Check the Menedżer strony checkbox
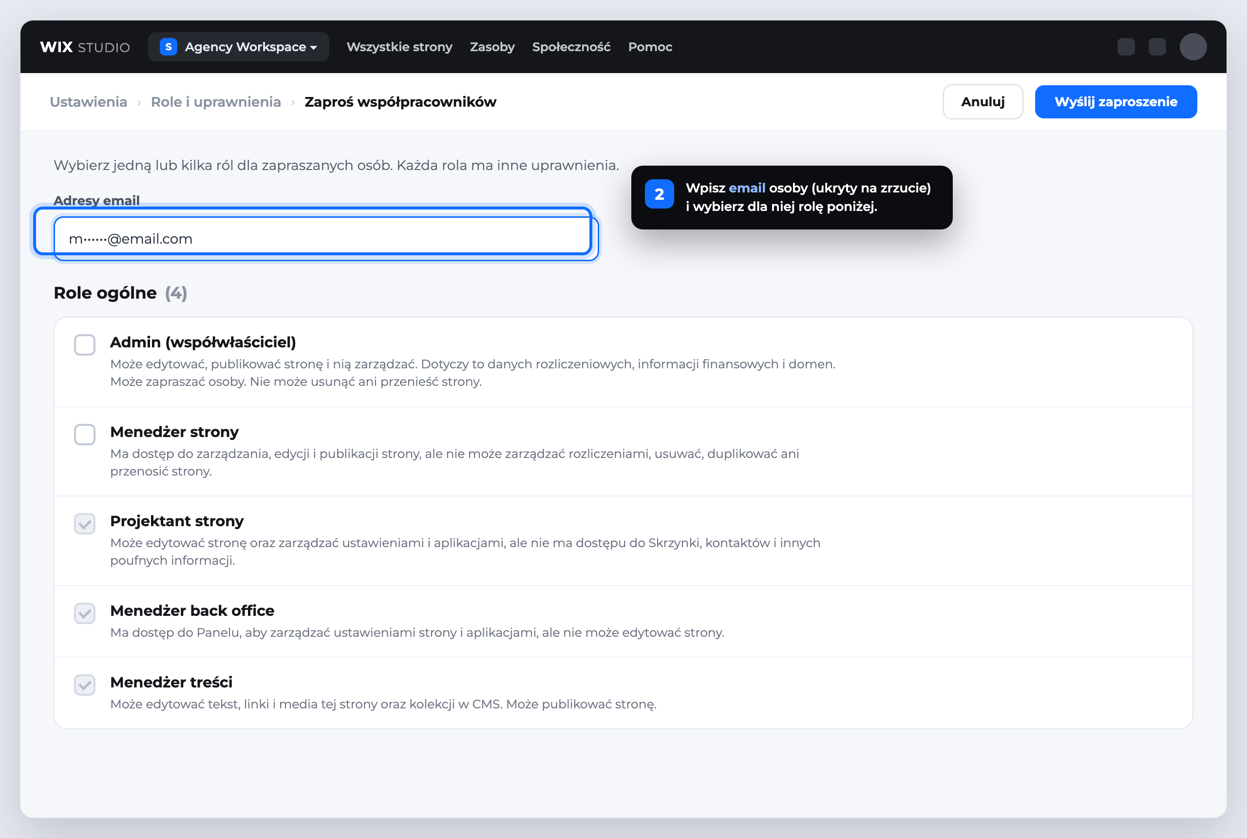1247x838 pixels. [x=85, y=435]
